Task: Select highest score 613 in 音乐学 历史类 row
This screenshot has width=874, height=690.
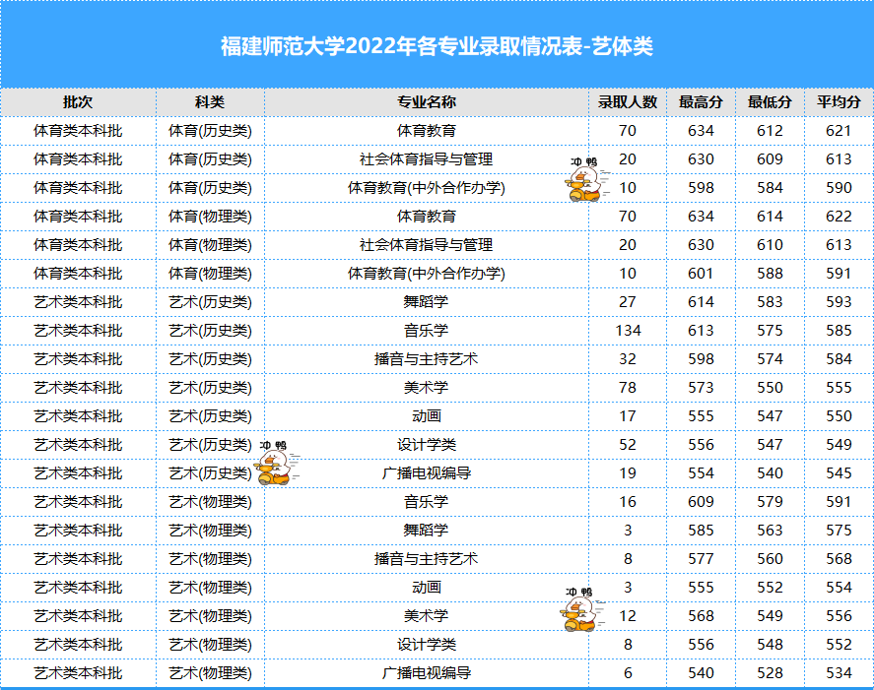Action: pyautogui.click(x=701, y=331)
